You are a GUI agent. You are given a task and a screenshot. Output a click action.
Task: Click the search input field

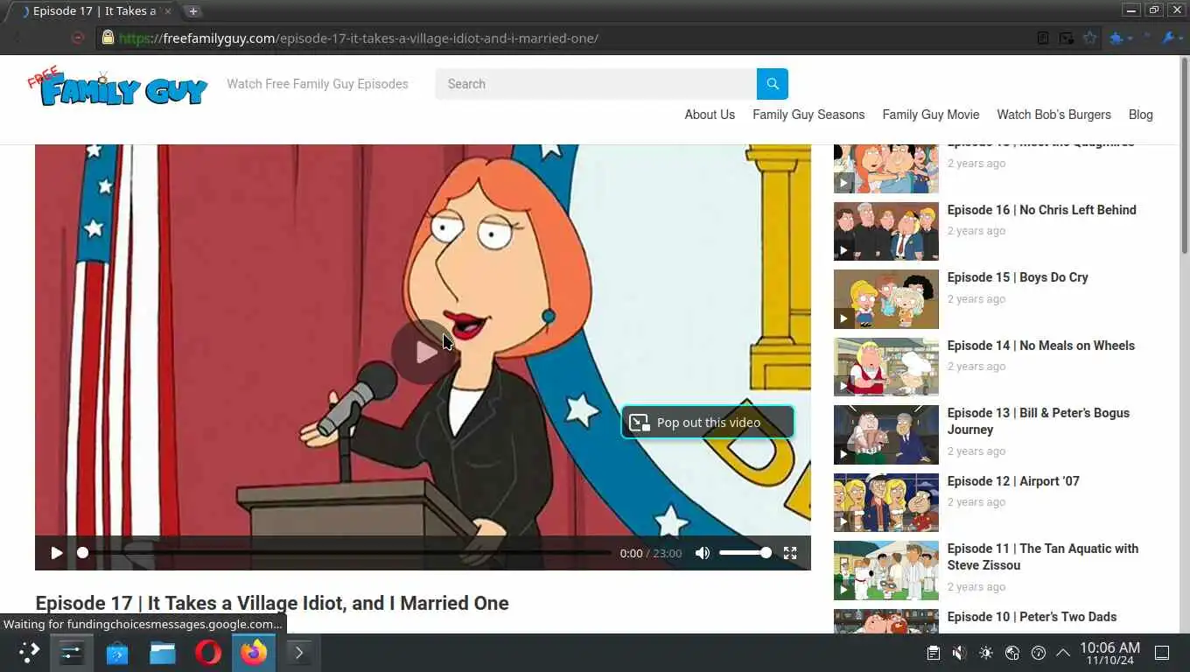click(596, 84)
